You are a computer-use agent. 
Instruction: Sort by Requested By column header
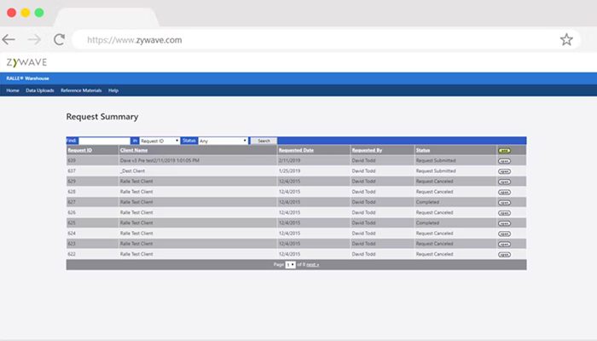367,150
